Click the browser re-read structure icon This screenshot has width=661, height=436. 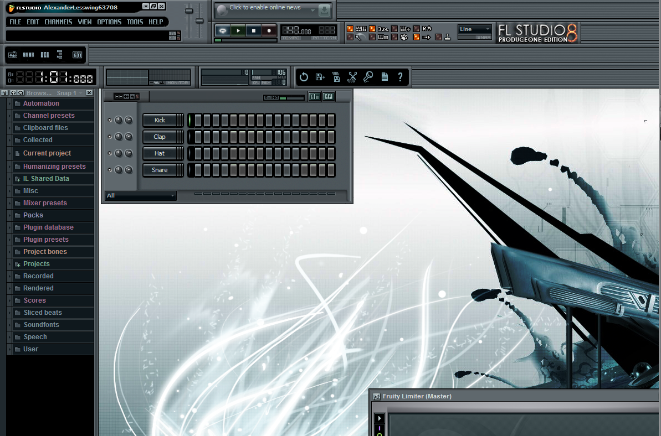21,93
